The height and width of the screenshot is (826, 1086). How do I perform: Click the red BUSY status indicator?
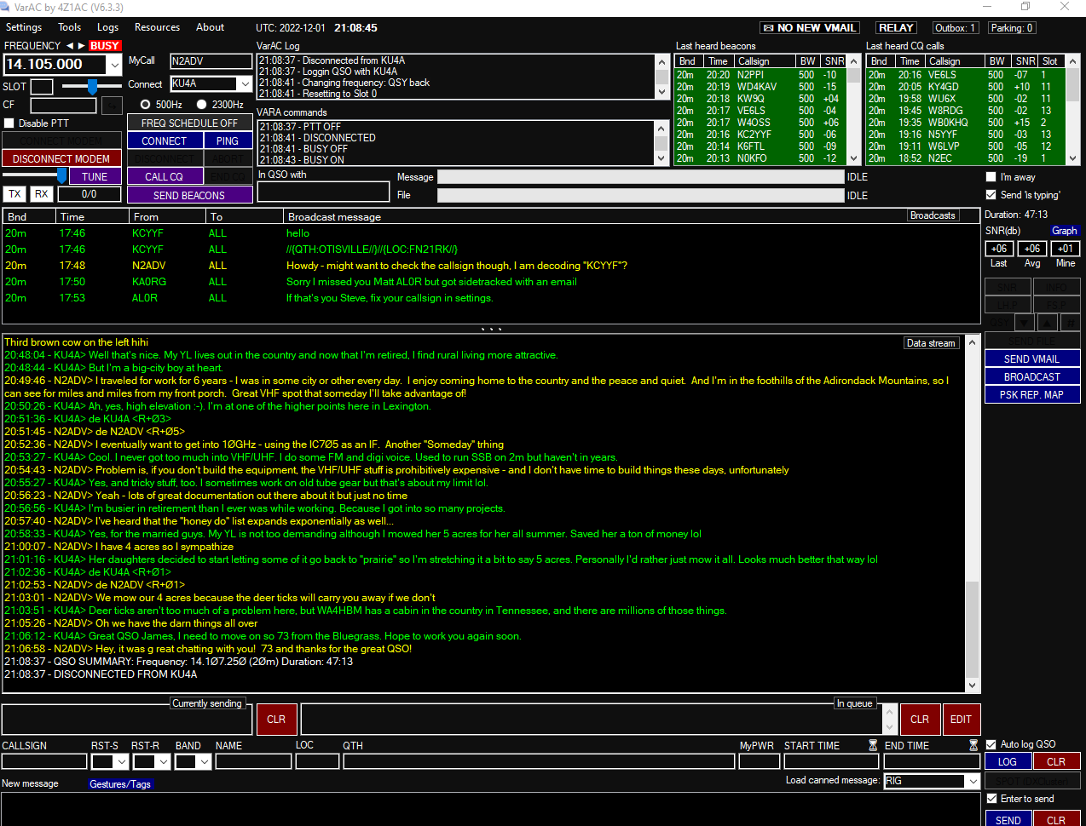[105, 46]
